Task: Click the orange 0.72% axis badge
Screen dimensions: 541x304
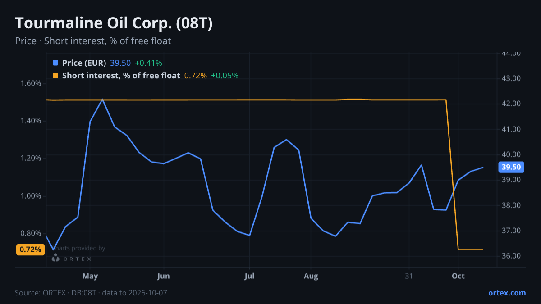Action: (30, 250)
